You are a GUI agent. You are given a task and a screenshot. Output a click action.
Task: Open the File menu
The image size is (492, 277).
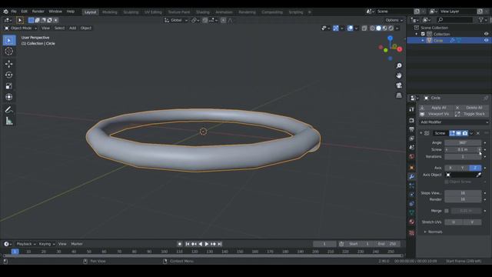coord(14,12)
